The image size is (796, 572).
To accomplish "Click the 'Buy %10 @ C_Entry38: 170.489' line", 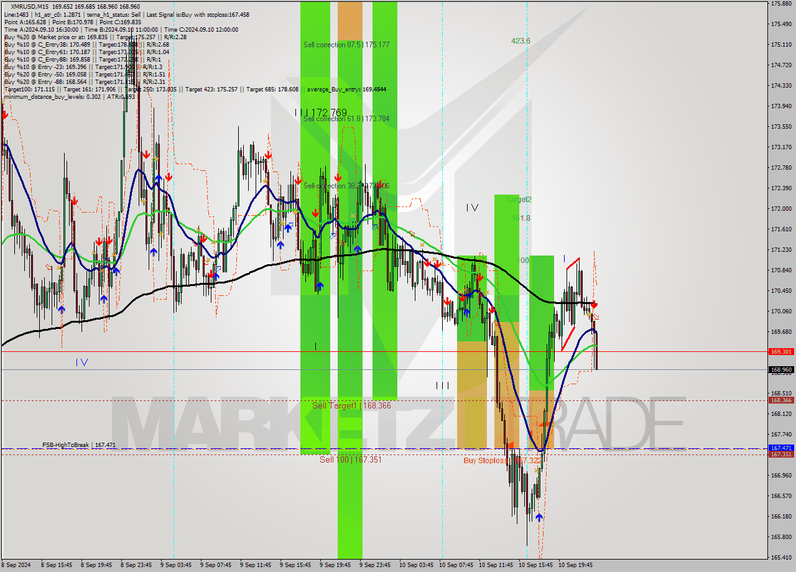I will (86, 44).
